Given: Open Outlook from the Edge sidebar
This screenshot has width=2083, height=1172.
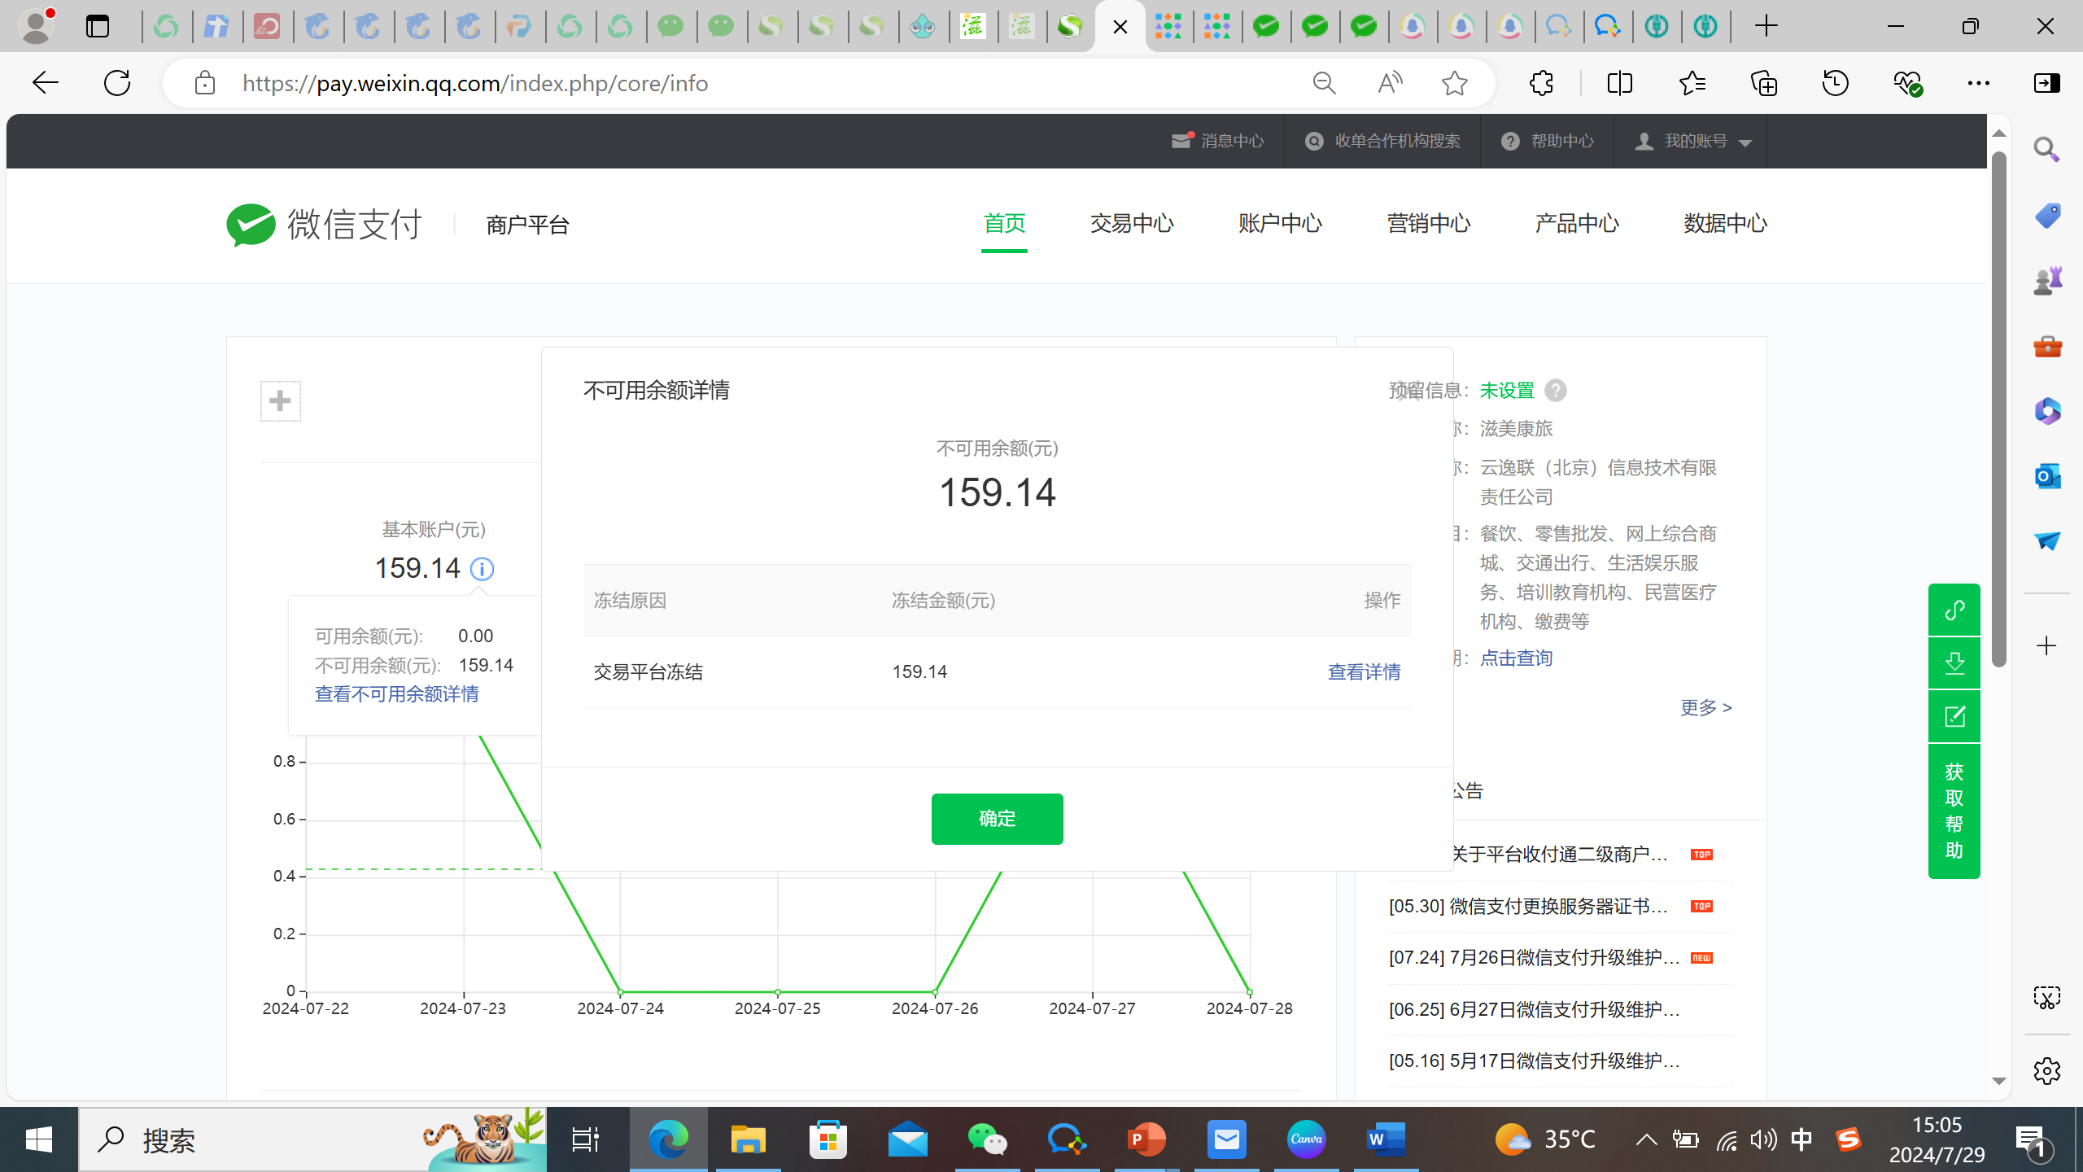Looking at the screenshot, I should (x=2046, y=476).
